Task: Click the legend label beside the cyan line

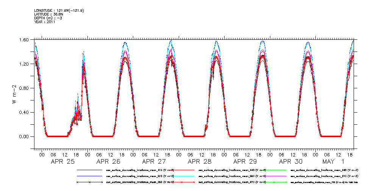Action: click(232, 176)
